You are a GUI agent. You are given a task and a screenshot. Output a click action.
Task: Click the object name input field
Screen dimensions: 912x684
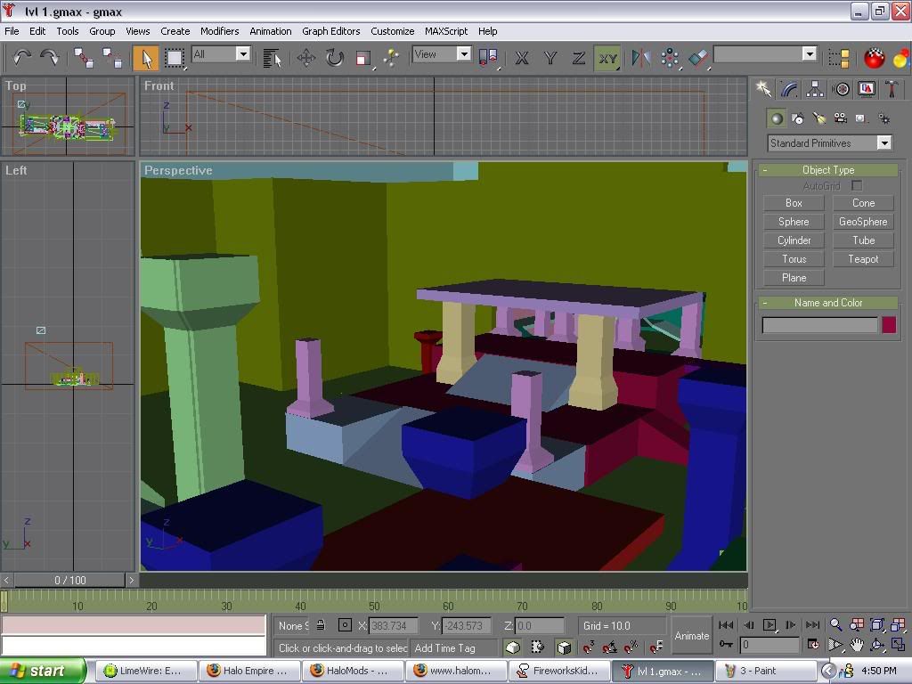point(819,324)
